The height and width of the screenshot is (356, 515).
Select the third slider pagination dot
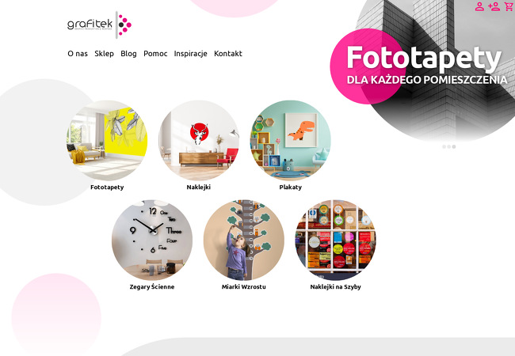point(453,146)
